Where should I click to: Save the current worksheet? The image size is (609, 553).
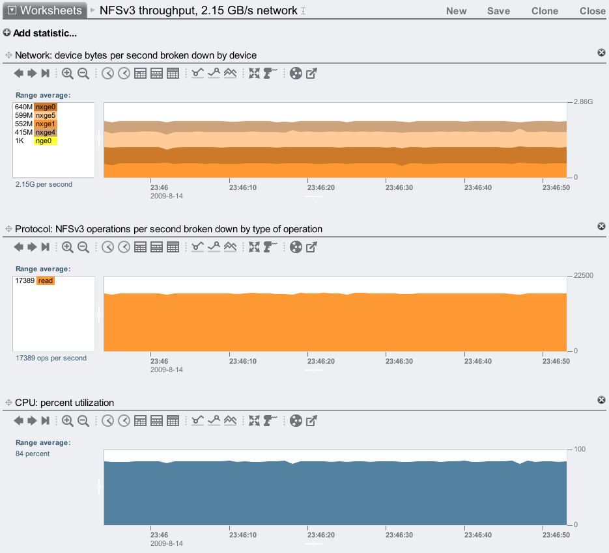tap(498, 11)
